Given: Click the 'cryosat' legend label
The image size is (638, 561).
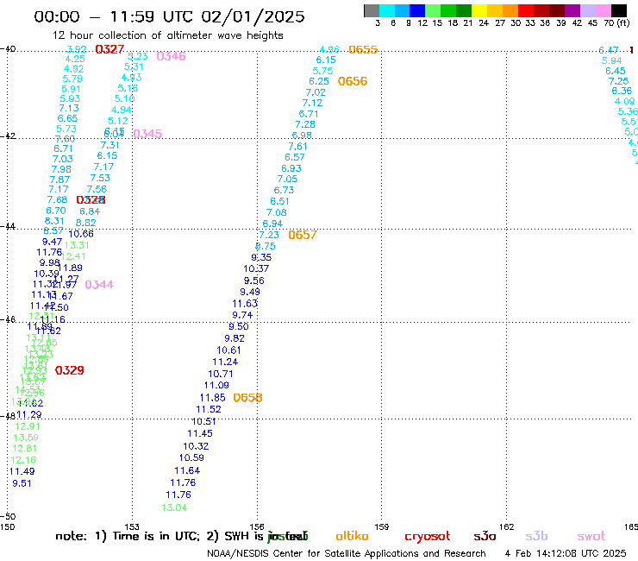Looking at the screenshot, I should coord(428,536).
